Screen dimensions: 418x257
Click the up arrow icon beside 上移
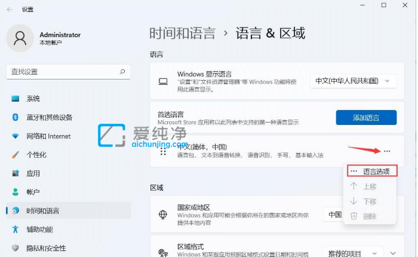pos(354,186)
